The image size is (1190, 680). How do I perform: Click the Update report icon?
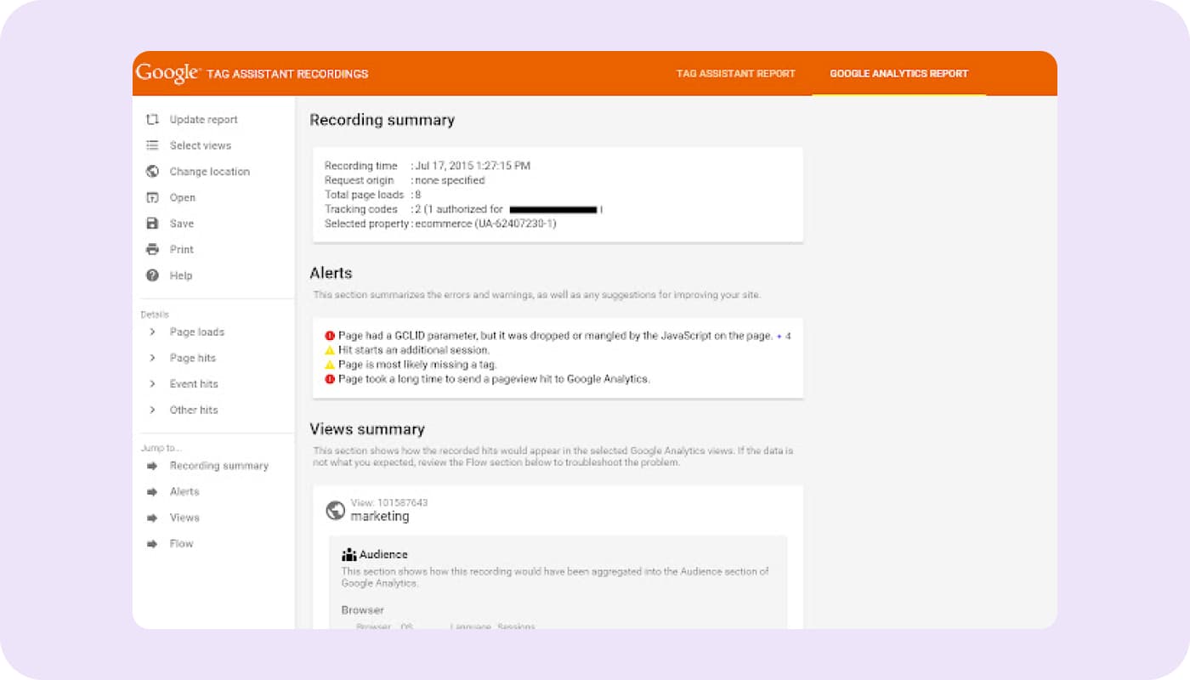click(x=152, y=120)
